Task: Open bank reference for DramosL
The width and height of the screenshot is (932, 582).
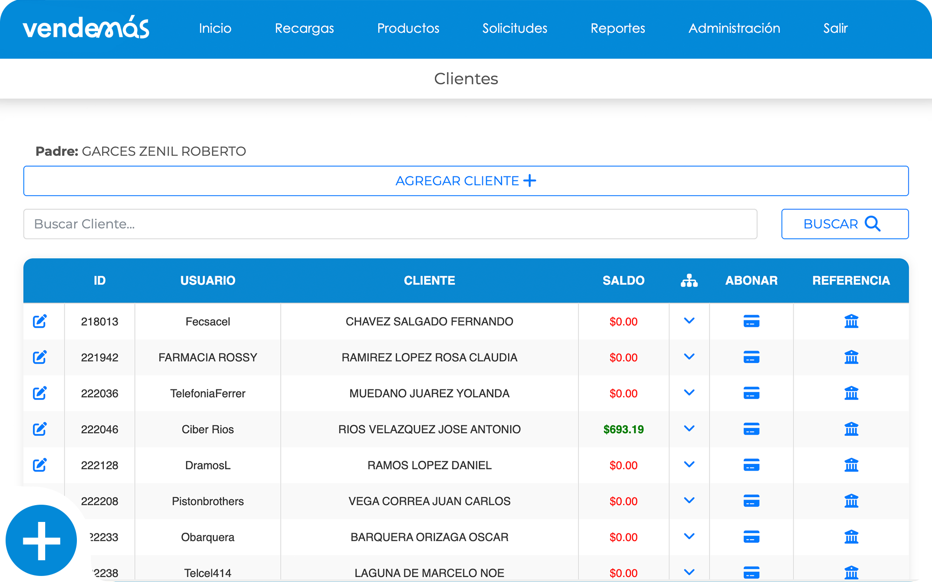Action: 851,465
